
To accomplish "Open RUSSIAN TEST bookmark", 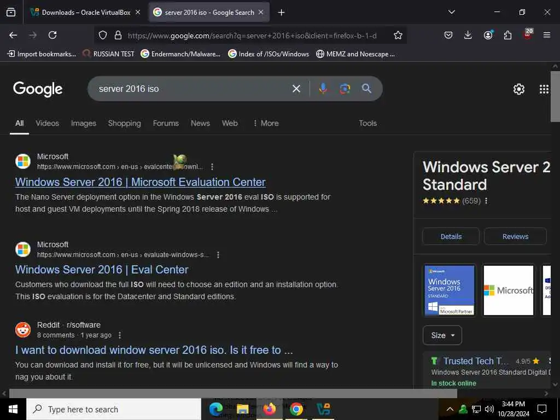I will pyautogui.click(x=109, y=54).
